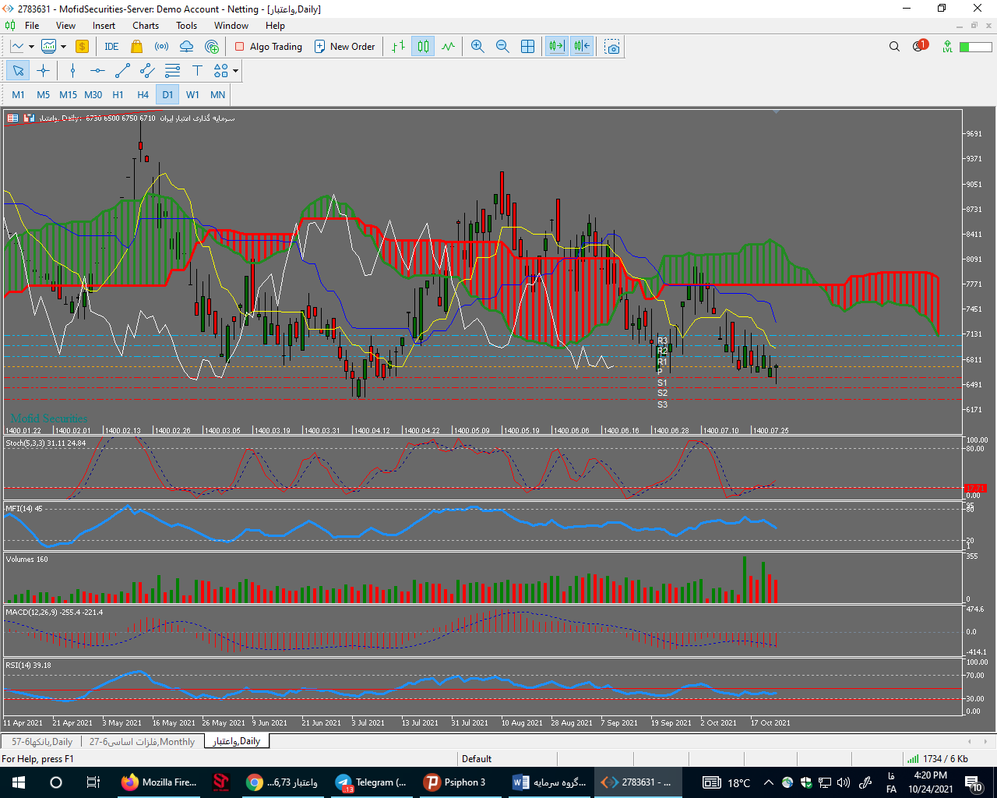Click the chart shift triangle marker

click(776, 112)
